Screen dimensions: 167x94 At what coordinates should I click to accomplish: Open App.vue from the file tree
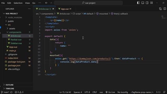[17, 47]
